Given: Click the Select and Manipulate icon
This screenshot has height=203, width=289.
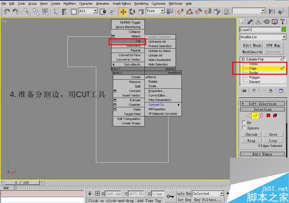Looking at the screenshot, I should 112,12.
